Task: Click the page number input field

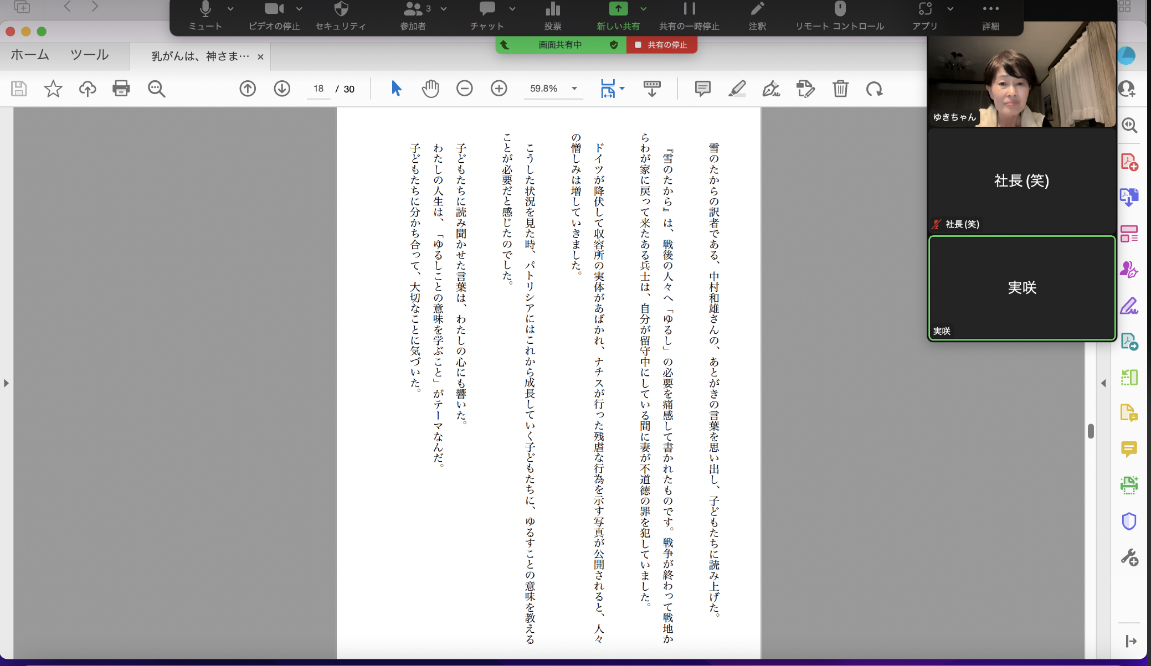Action: click(x=318, y=89)
